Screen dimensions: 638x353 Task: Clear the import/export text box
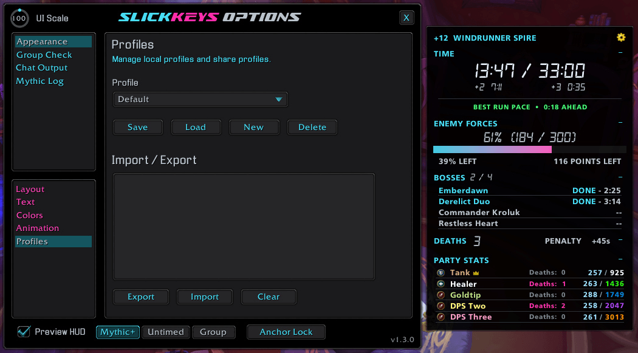tap(269, 297)
